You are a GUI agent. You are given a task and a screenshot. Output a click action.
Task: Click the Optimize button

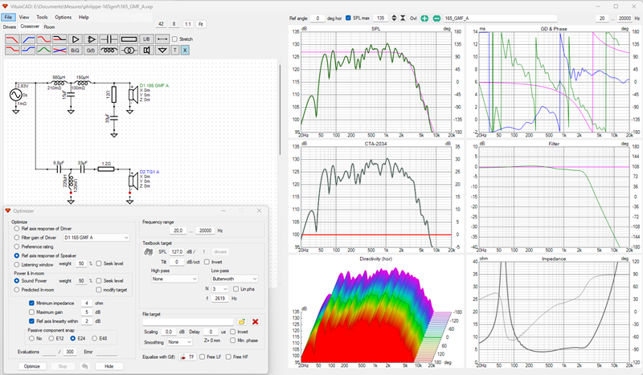(32, 366)
